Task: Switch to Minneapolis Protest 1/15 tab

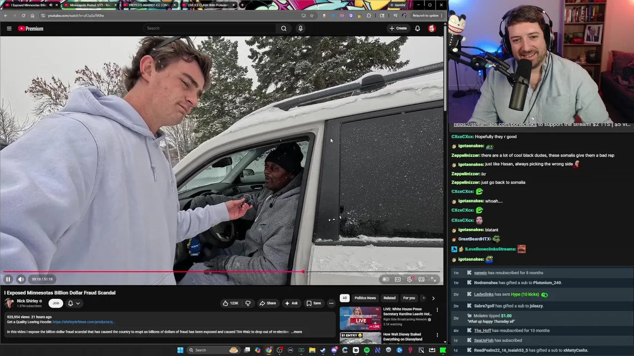Action: [90, 5]
